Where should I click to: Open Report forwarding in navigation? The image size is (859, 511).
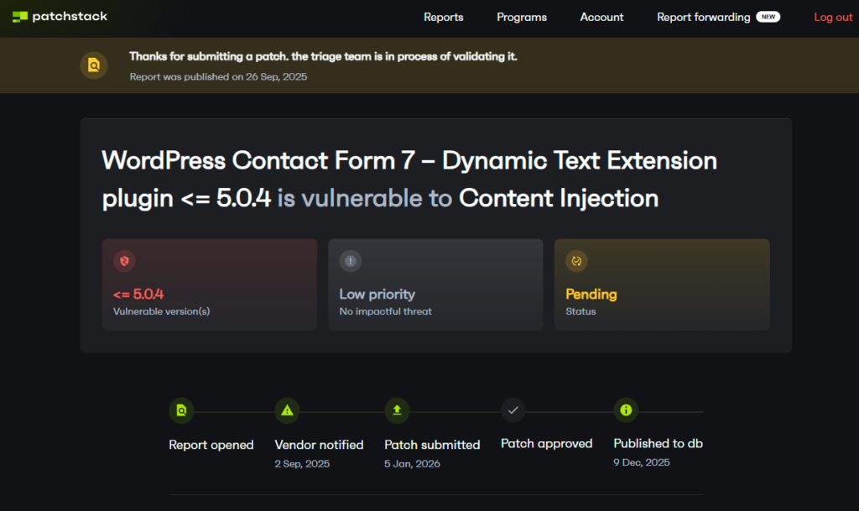pyautogui.click(x=704, y=17)
